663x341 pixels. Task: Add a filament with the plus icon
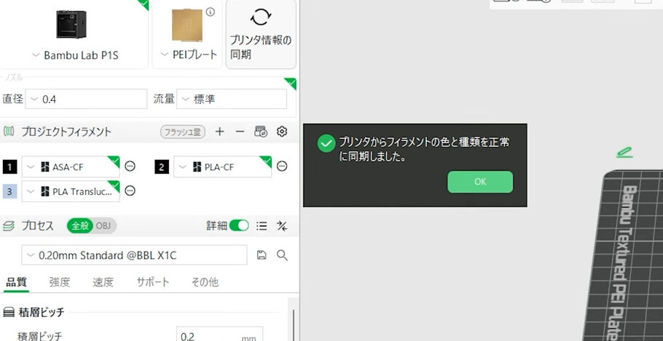click(219, 132)
